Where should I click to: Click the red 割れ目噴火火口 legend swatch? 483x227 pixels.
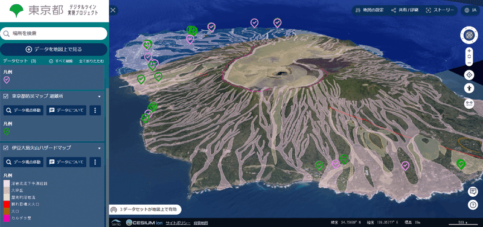(x=7, y=204)
